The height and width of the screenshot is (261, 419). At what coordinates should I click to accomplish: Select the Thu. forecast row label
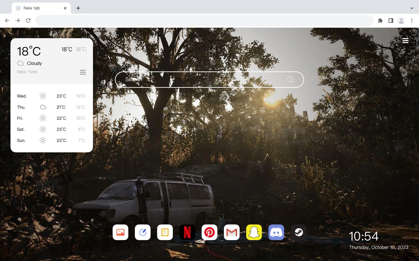tap(21, 107)
